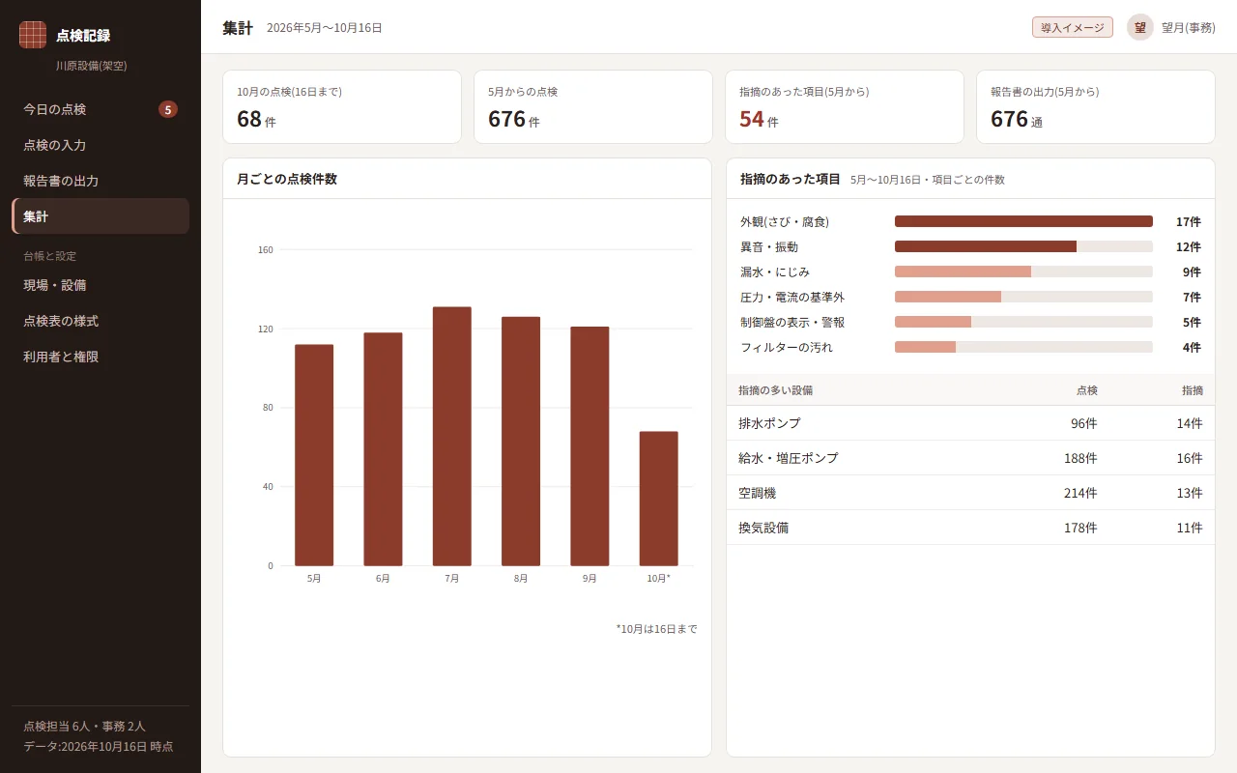The height and width of the screenshot is (773, 1237).
Task: Navigate to 点検表の様式
Action: pos(101,321)
